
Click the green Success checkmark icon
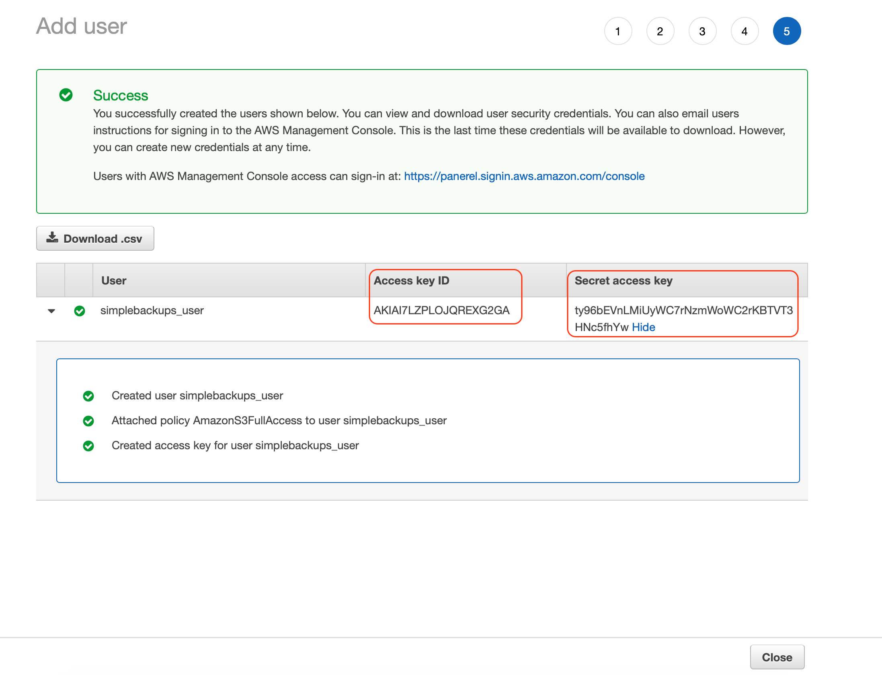coord(66,95)
